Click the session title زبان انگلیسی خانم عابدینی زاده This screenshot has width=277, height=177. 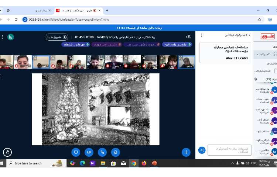click(x=115, y=37)
